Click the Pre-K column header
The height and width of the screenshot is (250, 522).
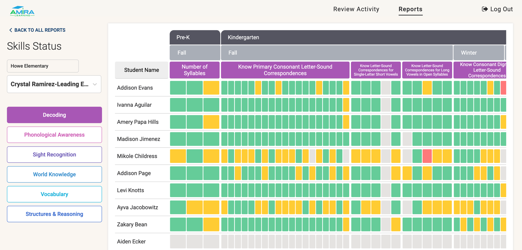194,37
